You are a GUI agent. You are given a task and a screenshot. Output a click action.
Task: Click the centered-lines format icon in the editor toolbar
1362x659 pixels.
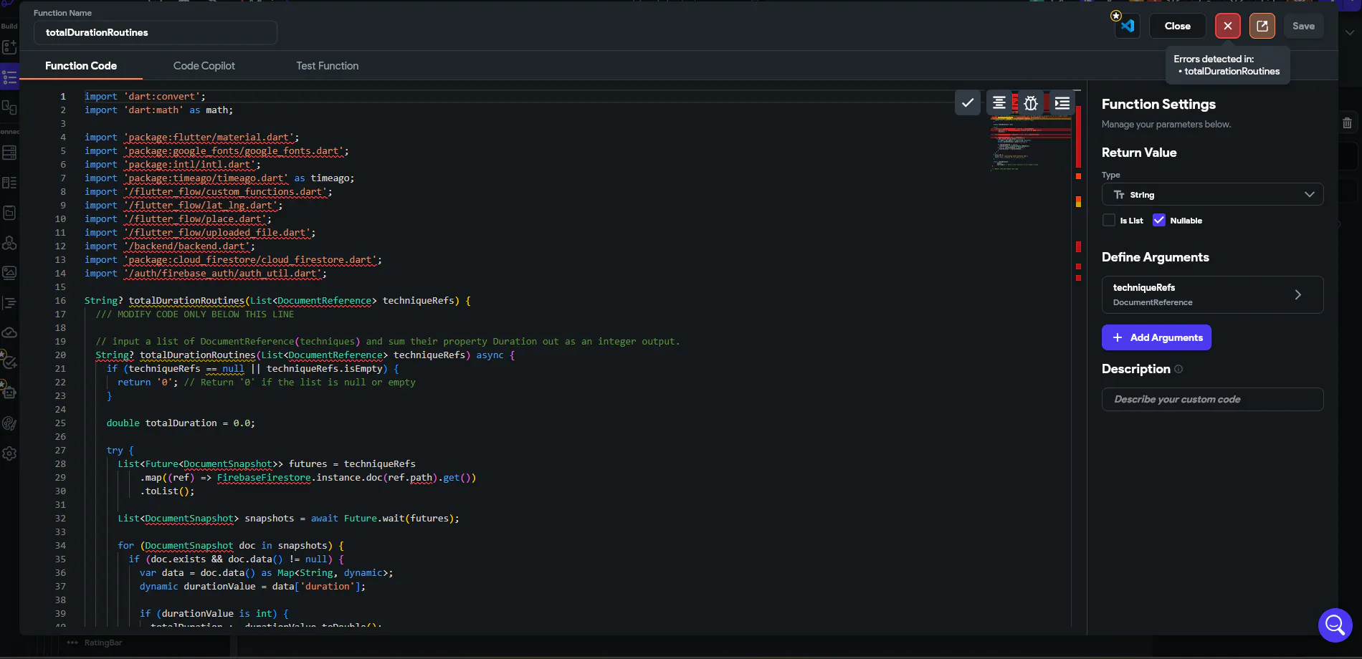(999, 103)
